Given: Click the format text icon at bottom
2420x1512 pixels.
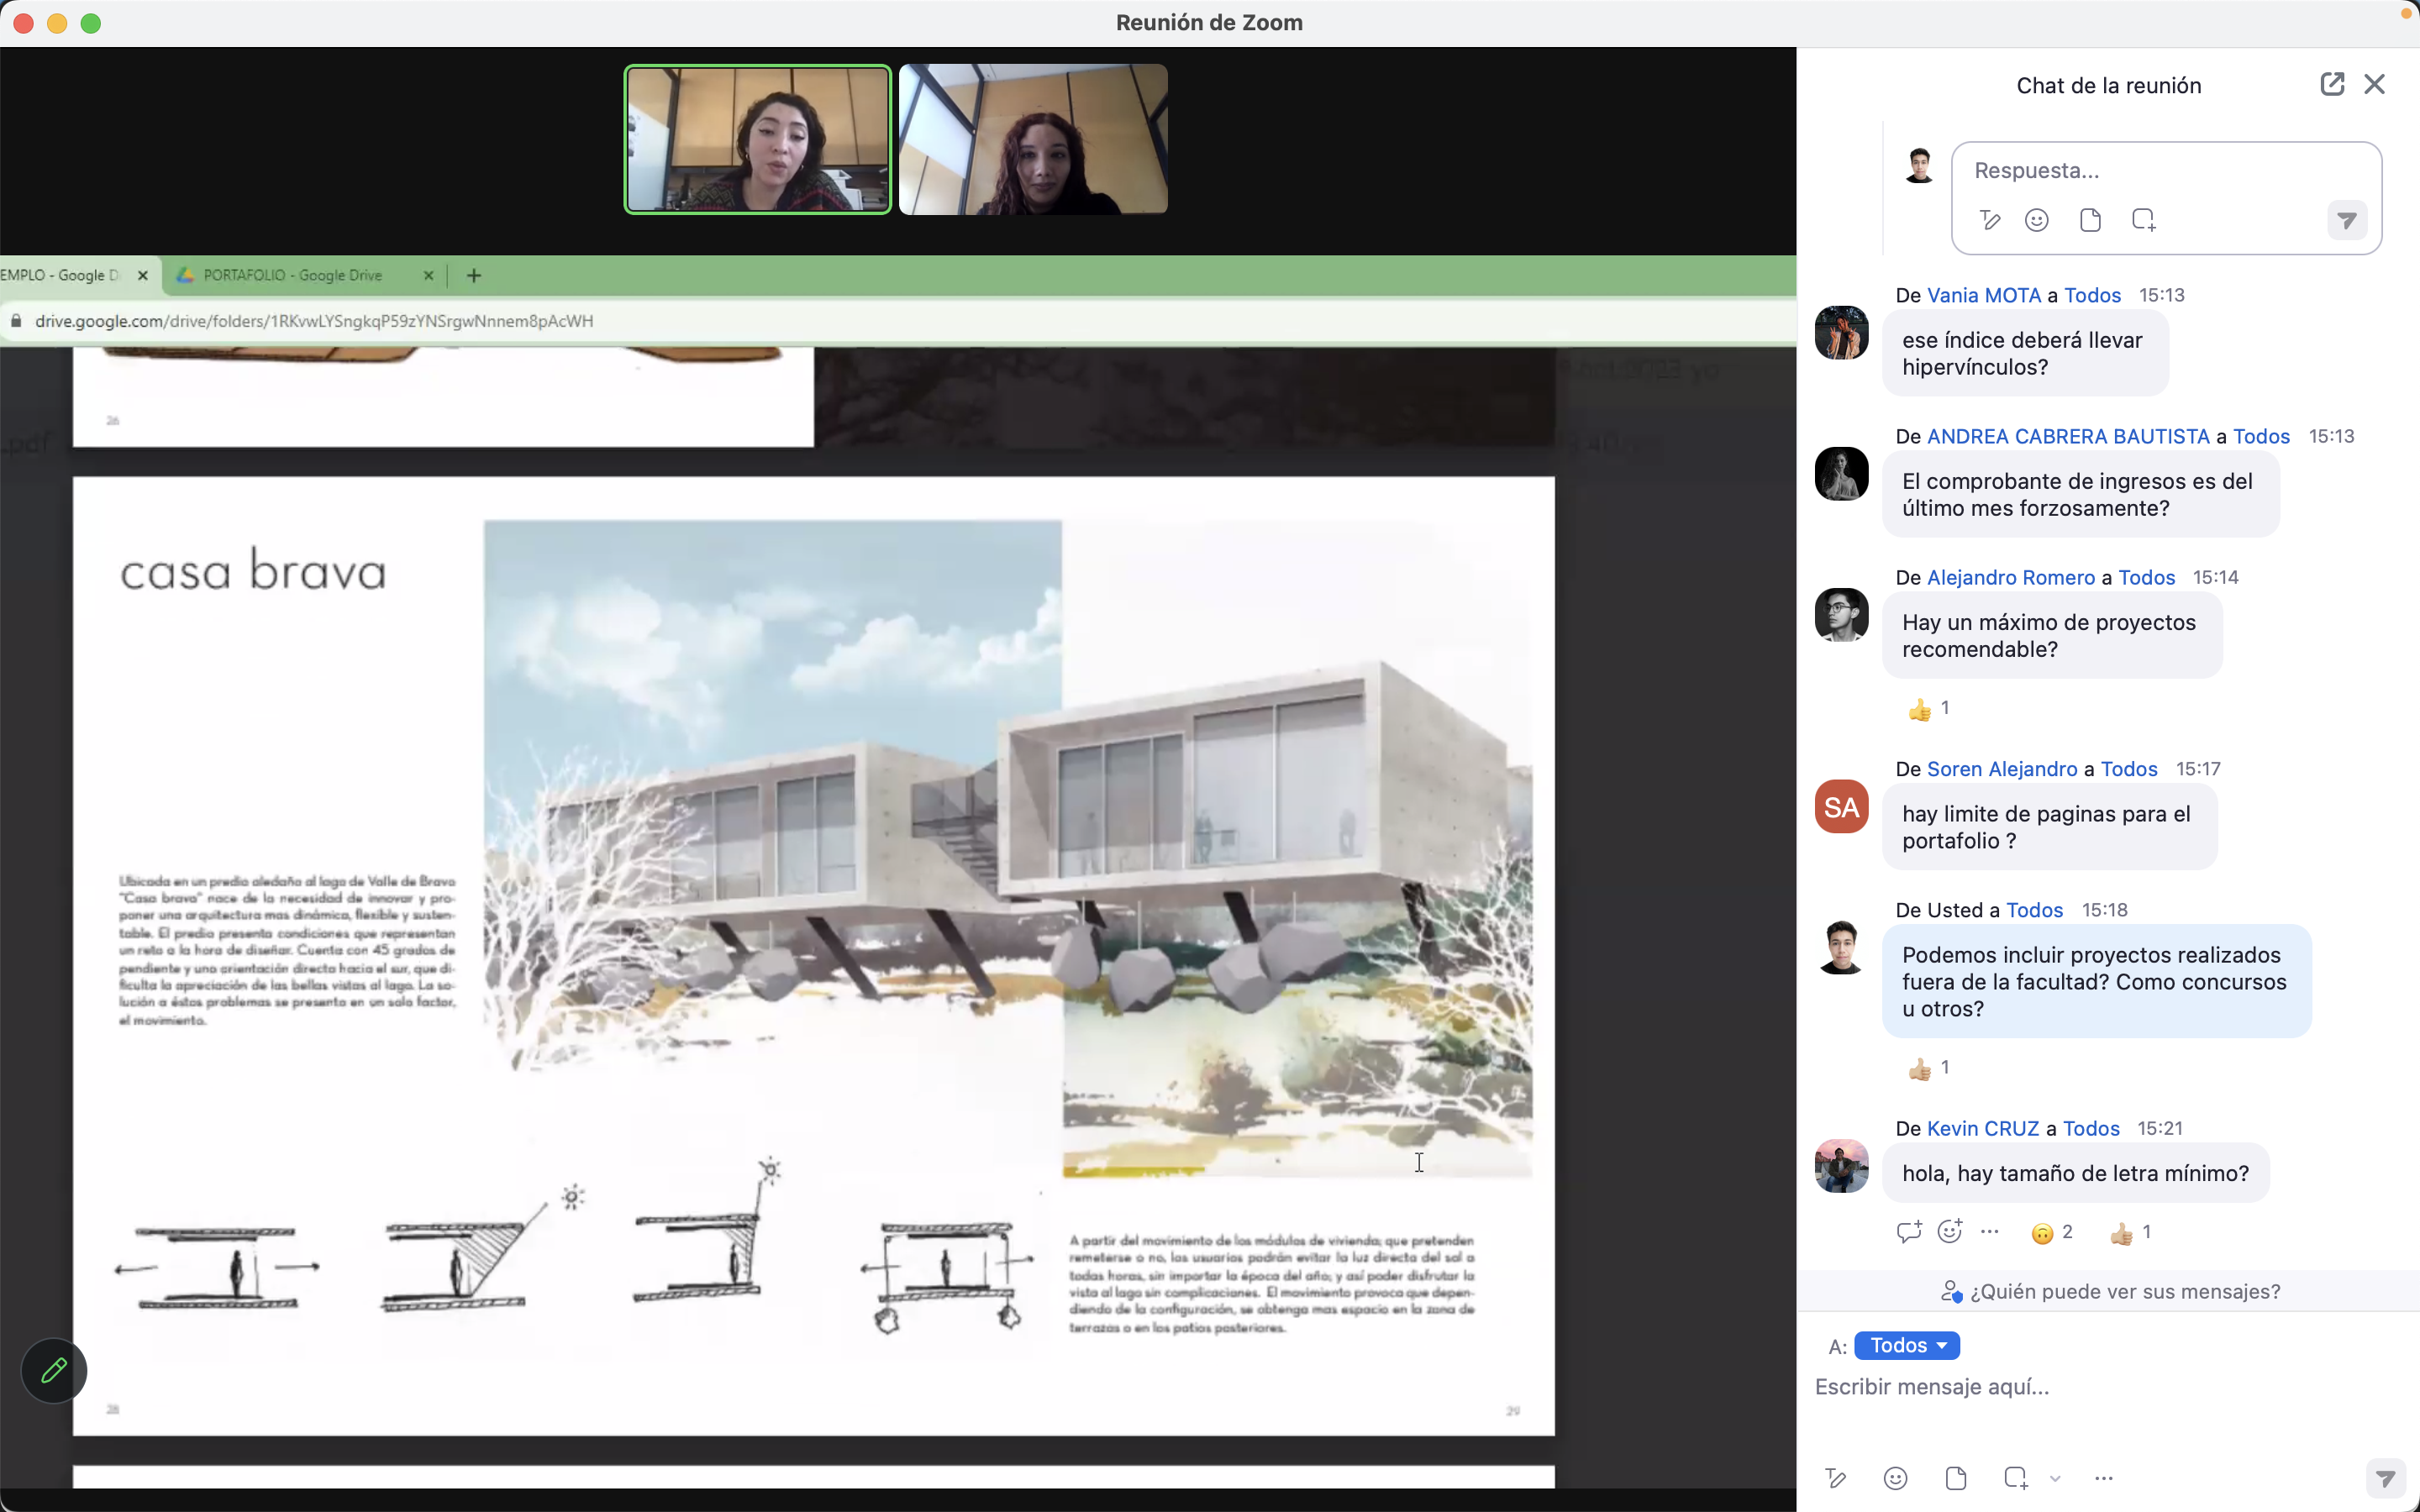Looking at the screenshot, I should (1835, 1478).
